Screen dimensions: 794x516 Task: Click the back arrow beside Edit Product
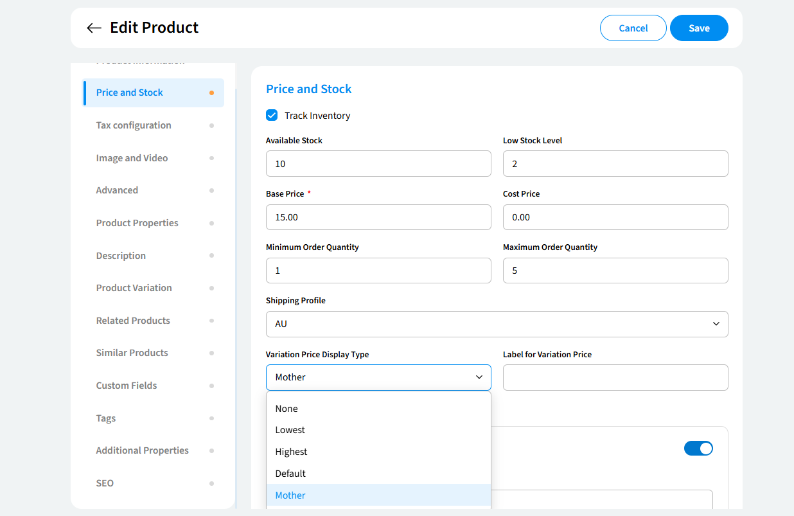click(94, 28)
